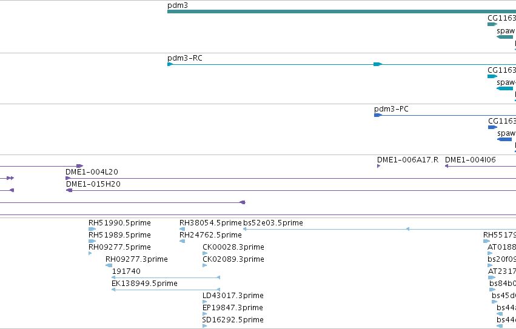Click the RH09277.3prime glyph

[109, 265]
